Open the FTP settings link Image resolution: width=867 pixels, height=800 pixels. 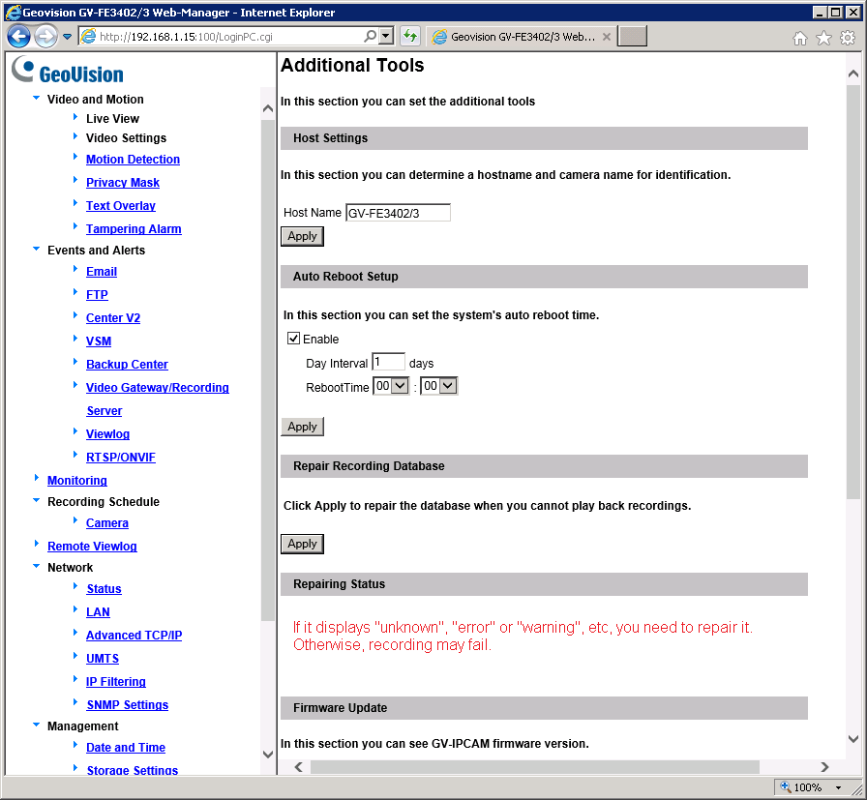coord(97,295)
